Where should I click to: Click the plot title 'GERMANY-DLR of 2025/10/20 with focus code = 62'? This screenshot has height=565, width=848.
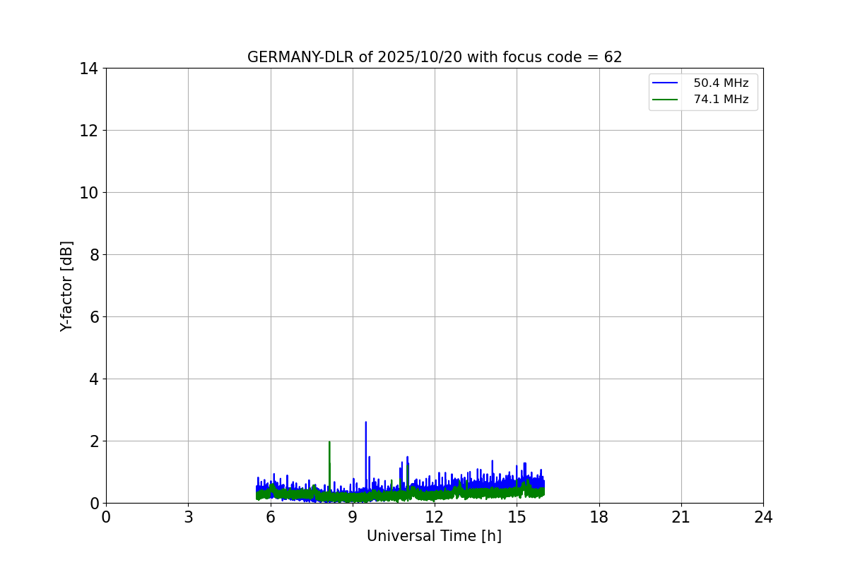[x=435, y=57]
